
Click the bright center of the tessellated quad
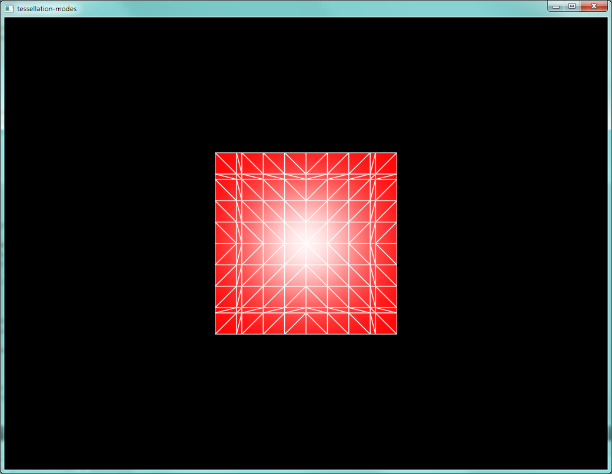306,243
